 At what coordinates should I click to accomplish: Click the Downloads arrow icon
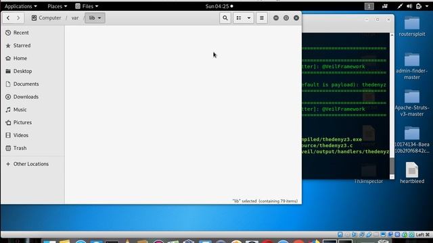[x=8, y=97]
